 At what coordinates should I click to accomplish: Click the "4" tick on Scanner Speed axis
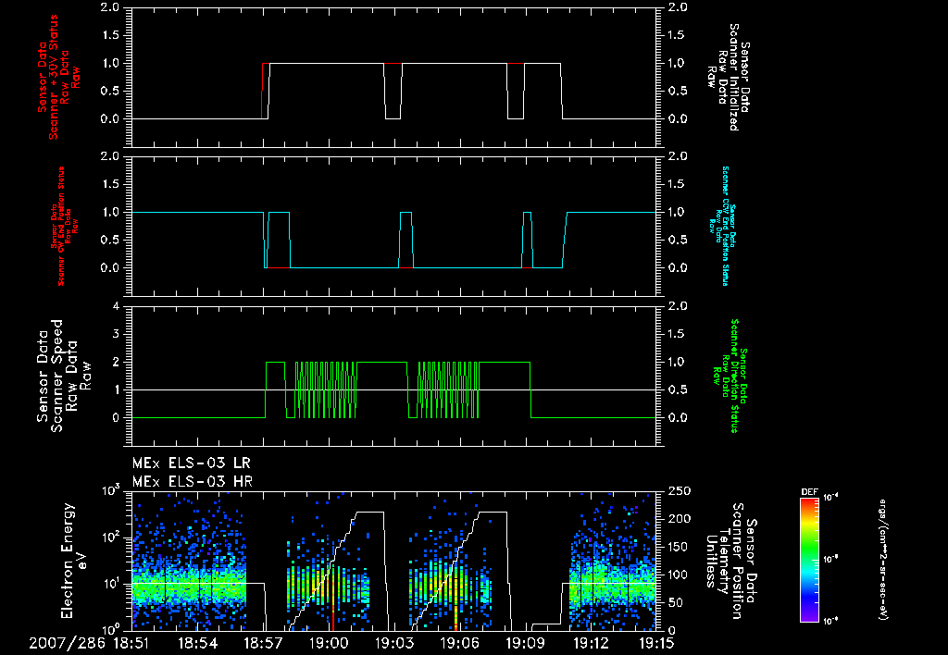click(x=116, y=306)
